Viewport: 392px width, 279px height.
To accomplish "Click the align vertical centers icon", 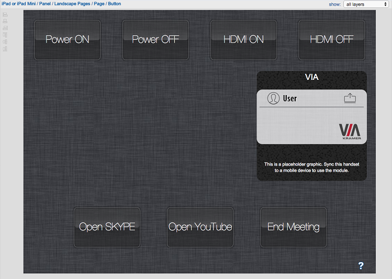I will tap(5, 42).
